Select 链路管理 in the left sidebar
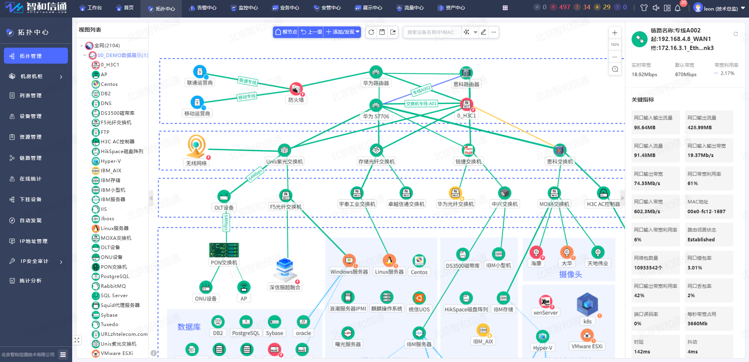Viewport: 749px width, 362px height. coord(30,158)
